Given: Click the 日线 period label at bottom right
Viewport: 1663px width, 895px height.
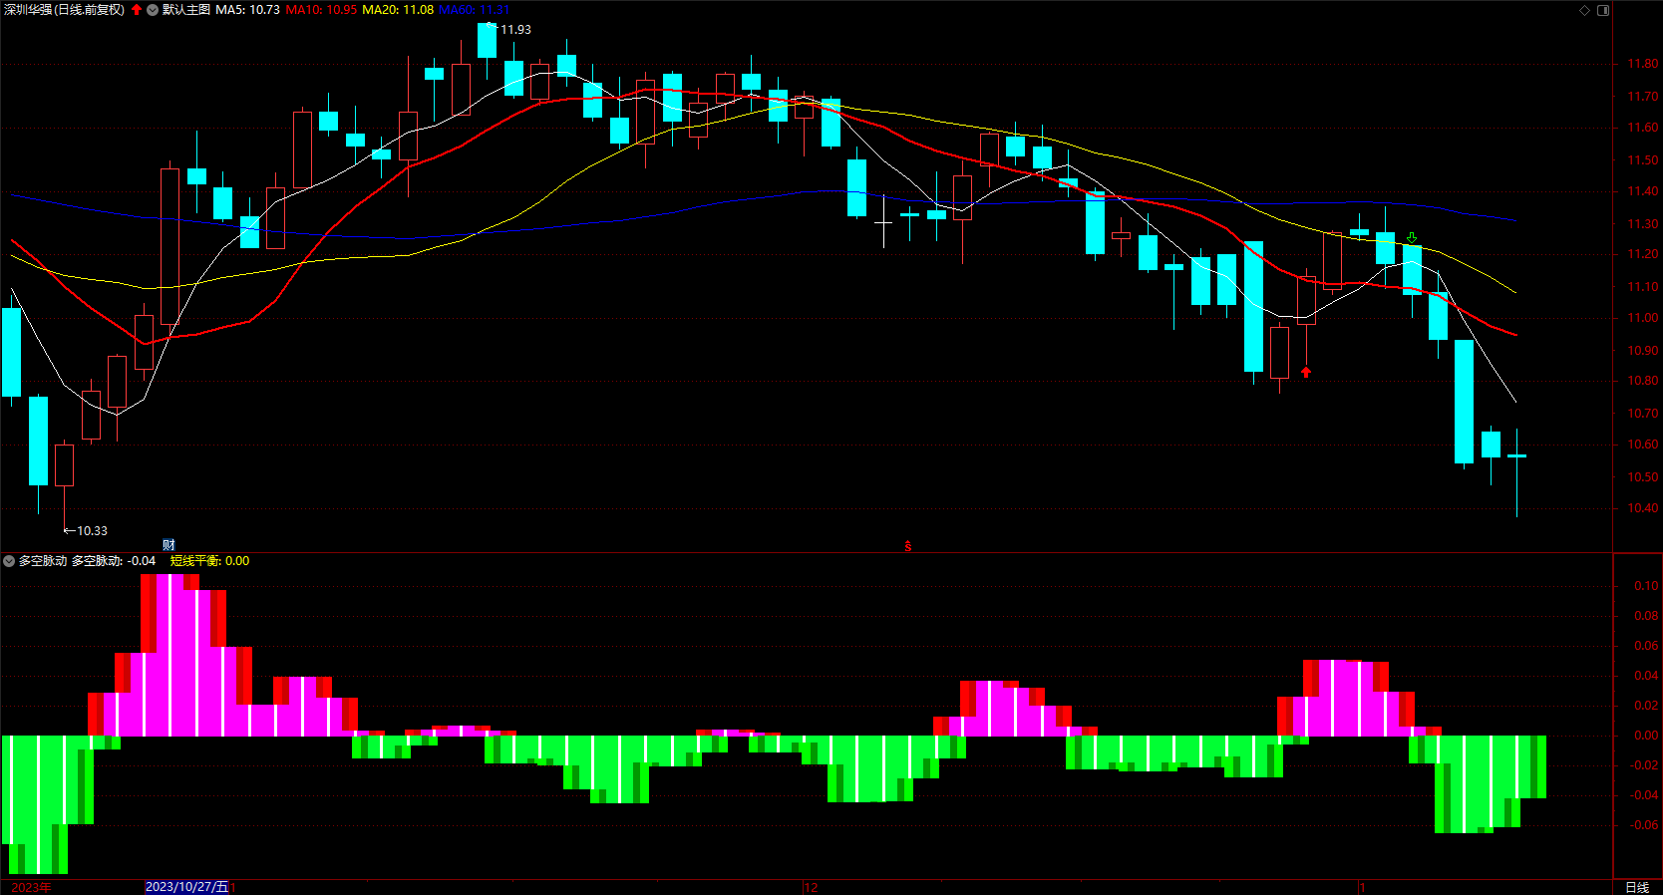Looking at the screenshot, I should pos(1637,887).
